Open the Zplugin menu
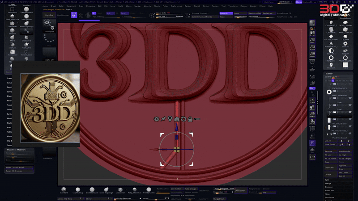This screenshot has height=201, width=358. [x=243, y=6]
